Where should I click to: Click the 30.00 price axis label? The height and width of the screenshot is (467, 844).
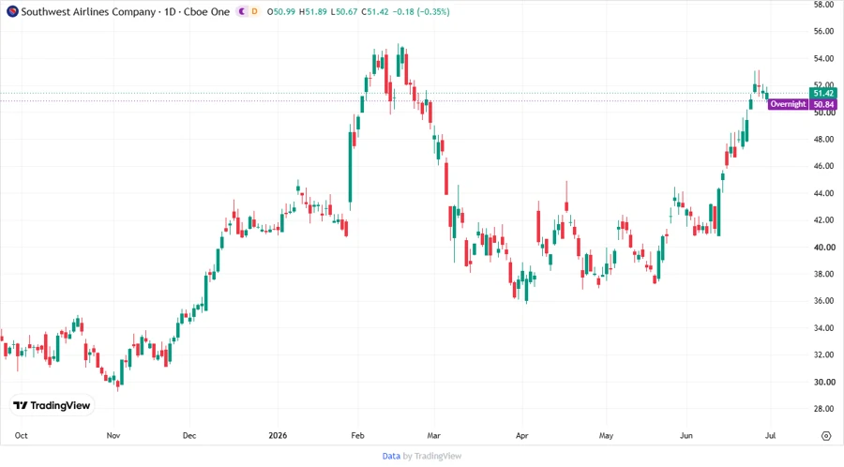(823, 382)
